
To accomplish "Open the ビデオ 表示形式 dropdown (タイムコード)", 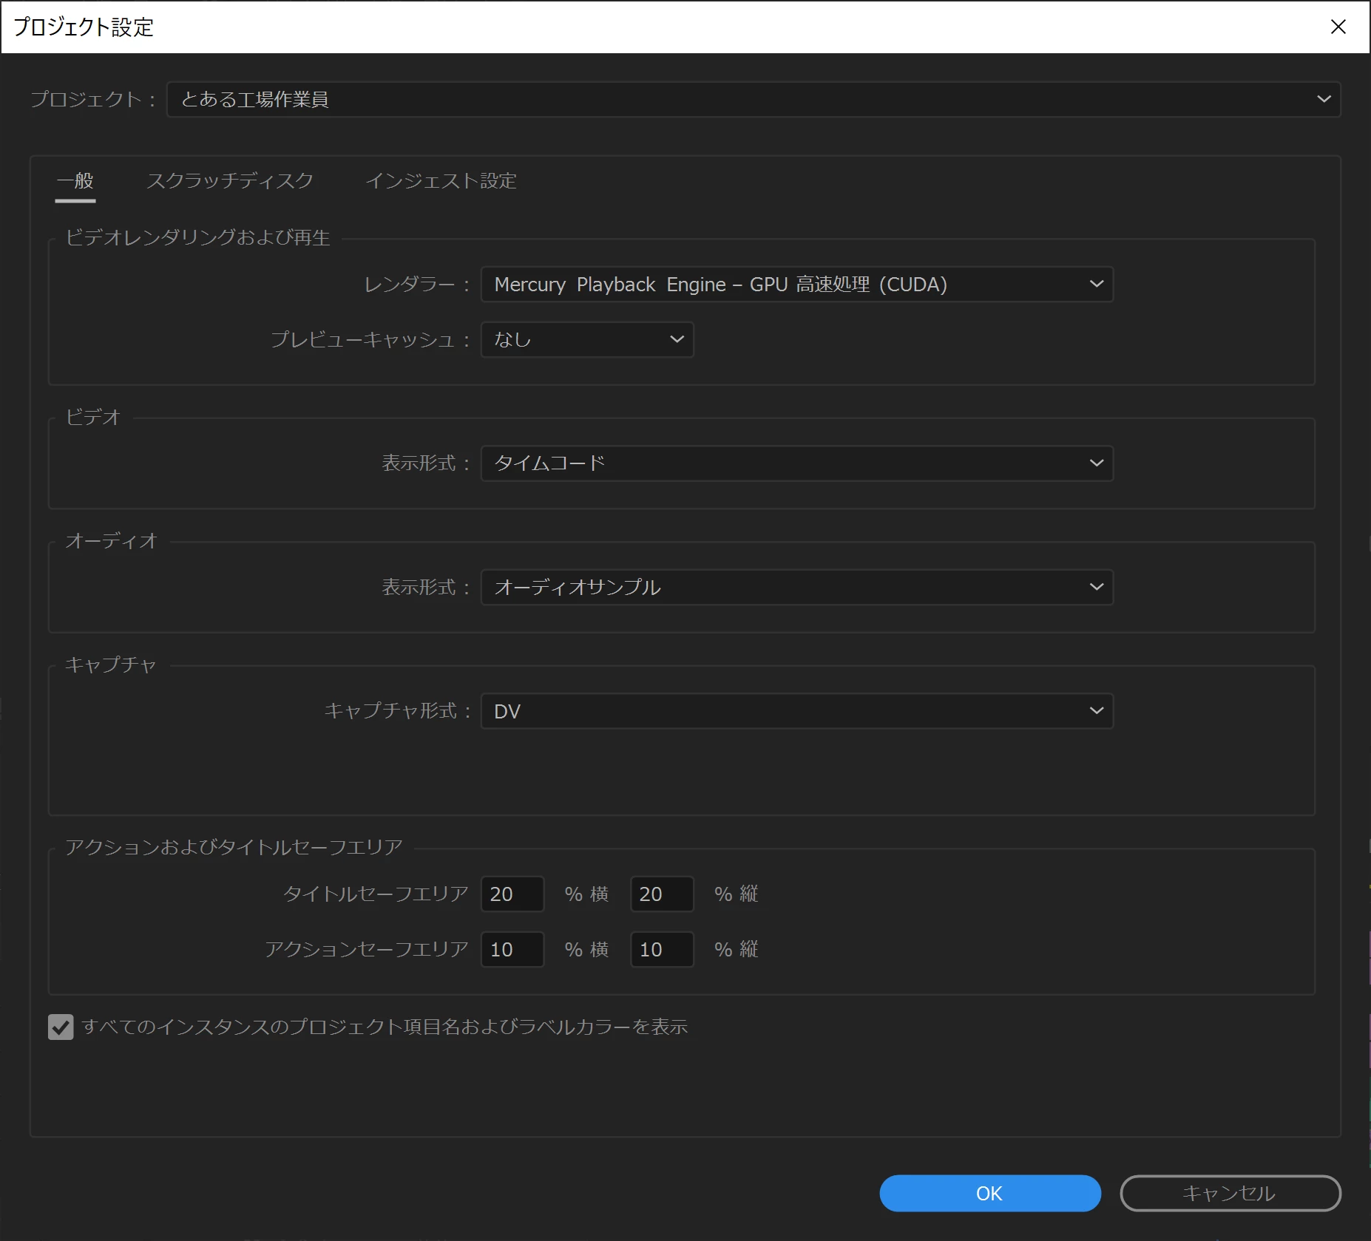I will click(x=797, y=463).
